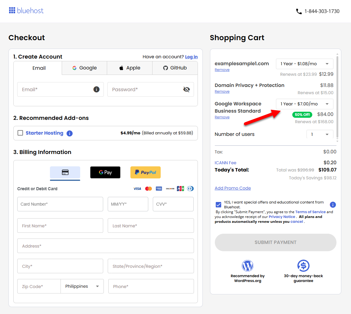351x314 pixels.
Task: Click the WordPress logo icon
Action: pos(248,266)
